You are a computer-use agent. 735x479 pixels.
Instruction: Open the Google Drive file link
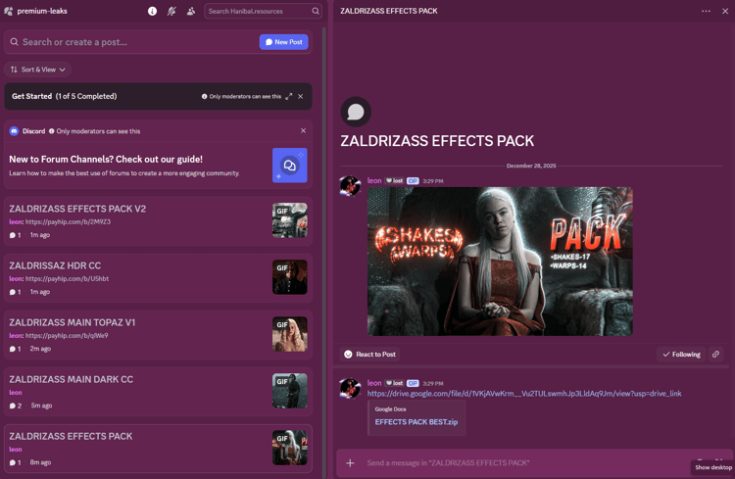pyautogui.click(x=524, y=394)
